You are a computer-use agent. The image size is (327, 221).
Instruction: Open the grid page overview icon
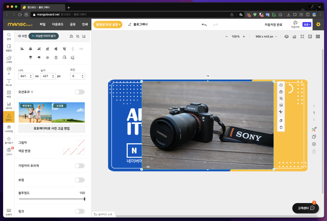pyautogui.click(x=318, y=37)
